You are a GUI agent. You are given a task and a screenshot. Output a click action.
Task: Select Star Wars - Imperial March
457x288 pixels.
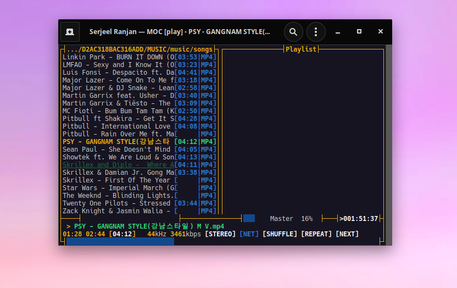[x=140, y=188]
